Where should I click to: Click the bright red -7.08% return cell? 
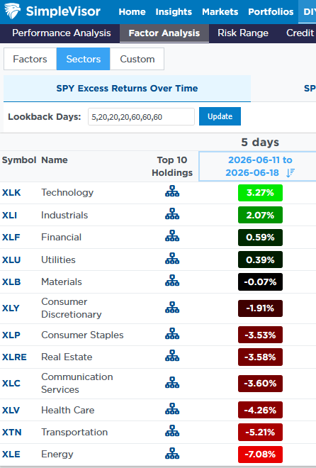[260, 455]
